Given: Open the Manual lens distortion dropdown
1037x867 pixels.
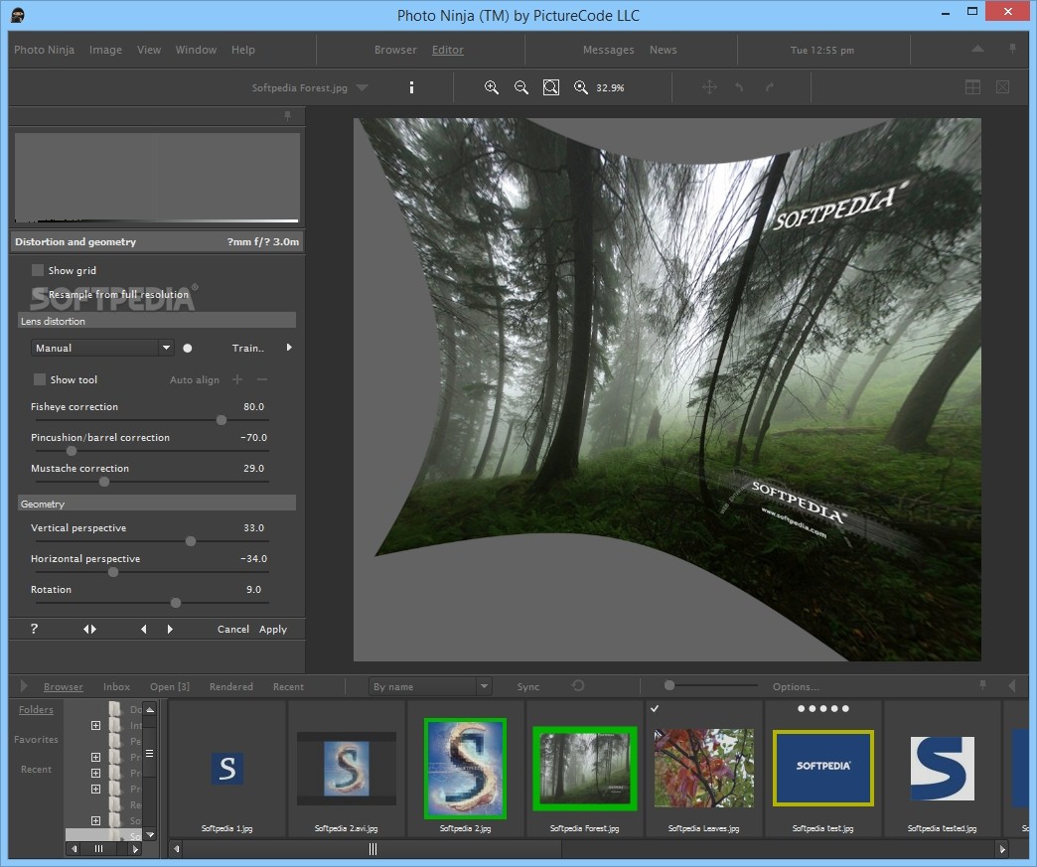Looking at the screenshot, I should point(102,348).
